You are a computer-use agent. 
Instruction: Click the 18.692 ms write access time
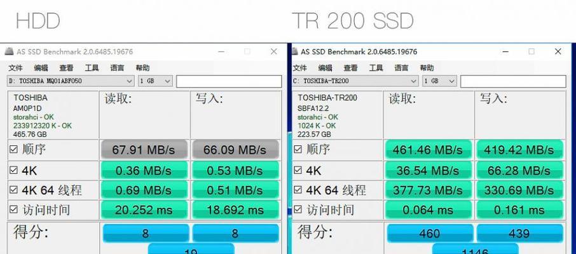(235, 210)
